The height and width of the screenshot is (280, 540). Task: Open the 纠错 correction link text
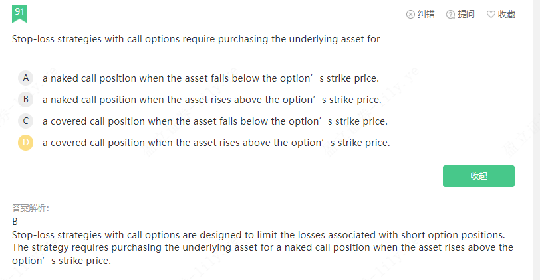pos(426,14)
